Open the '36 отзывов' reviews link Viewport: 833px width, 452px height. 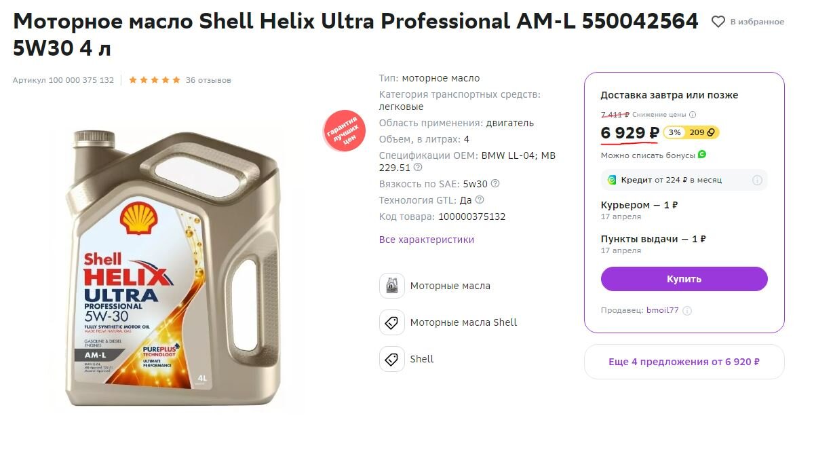(x=208, y=80)
